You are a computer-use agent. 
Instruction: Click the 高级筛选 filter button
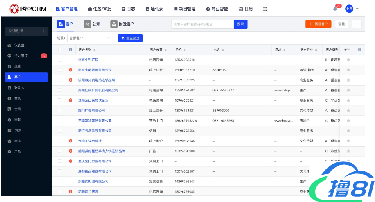pyautogui.click(x=130, y=38)
